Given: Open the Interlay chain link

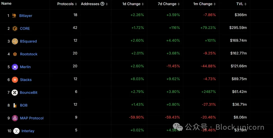Looking at the screenshot, I should (28, 131).
